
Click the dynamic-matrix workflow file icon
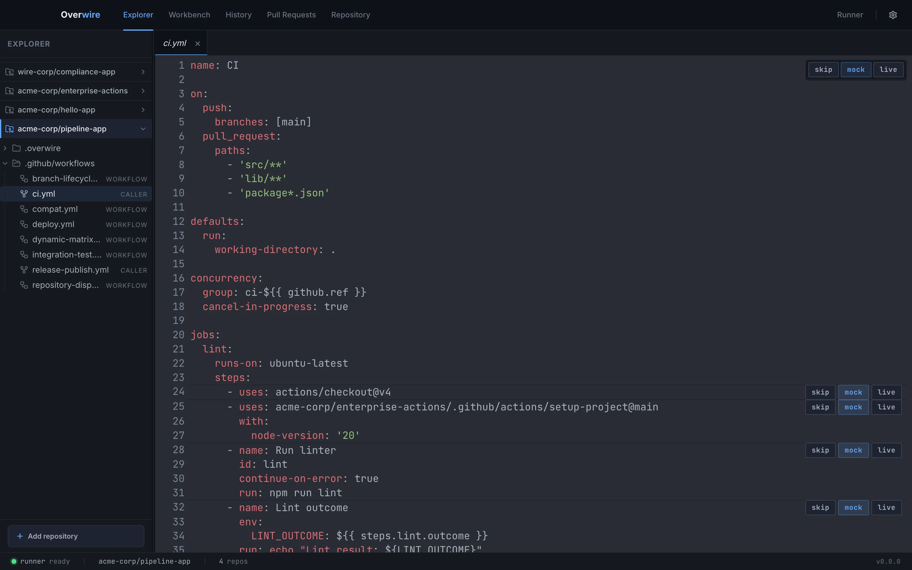(x=24, y=239)
